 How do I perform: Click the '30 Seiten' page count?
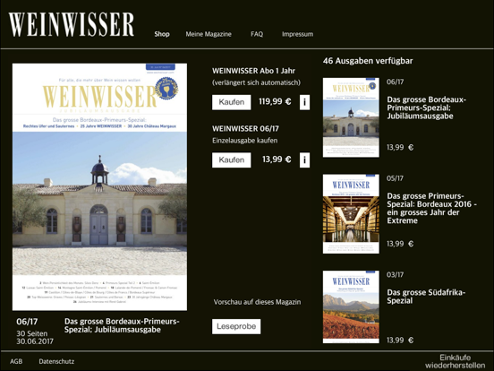pyautogui.click(x=32, y=333)
